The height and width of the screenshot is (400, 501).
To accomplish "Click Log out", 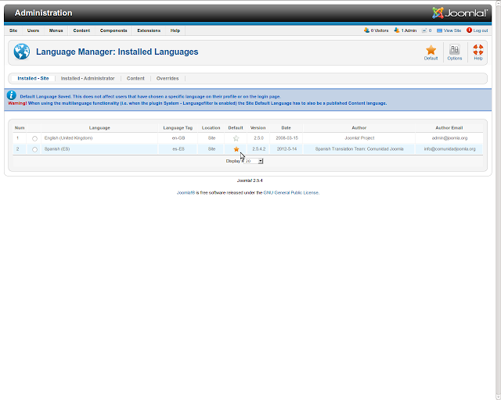I will click(x=477, y=30).
